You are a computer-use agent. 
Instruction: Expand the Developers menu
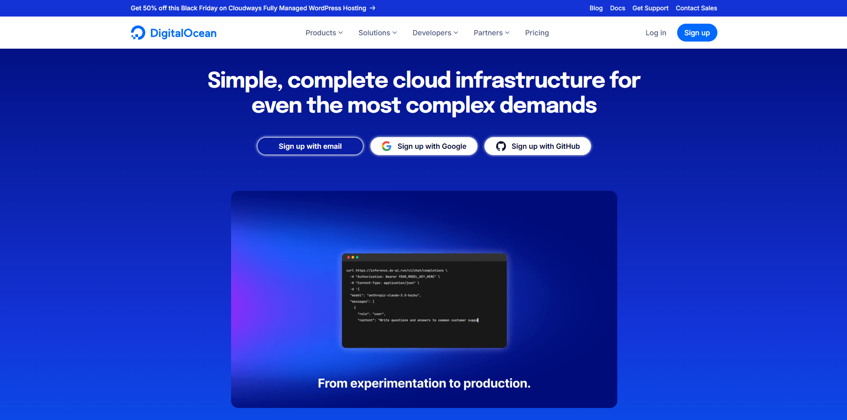[x=432, y=33]
